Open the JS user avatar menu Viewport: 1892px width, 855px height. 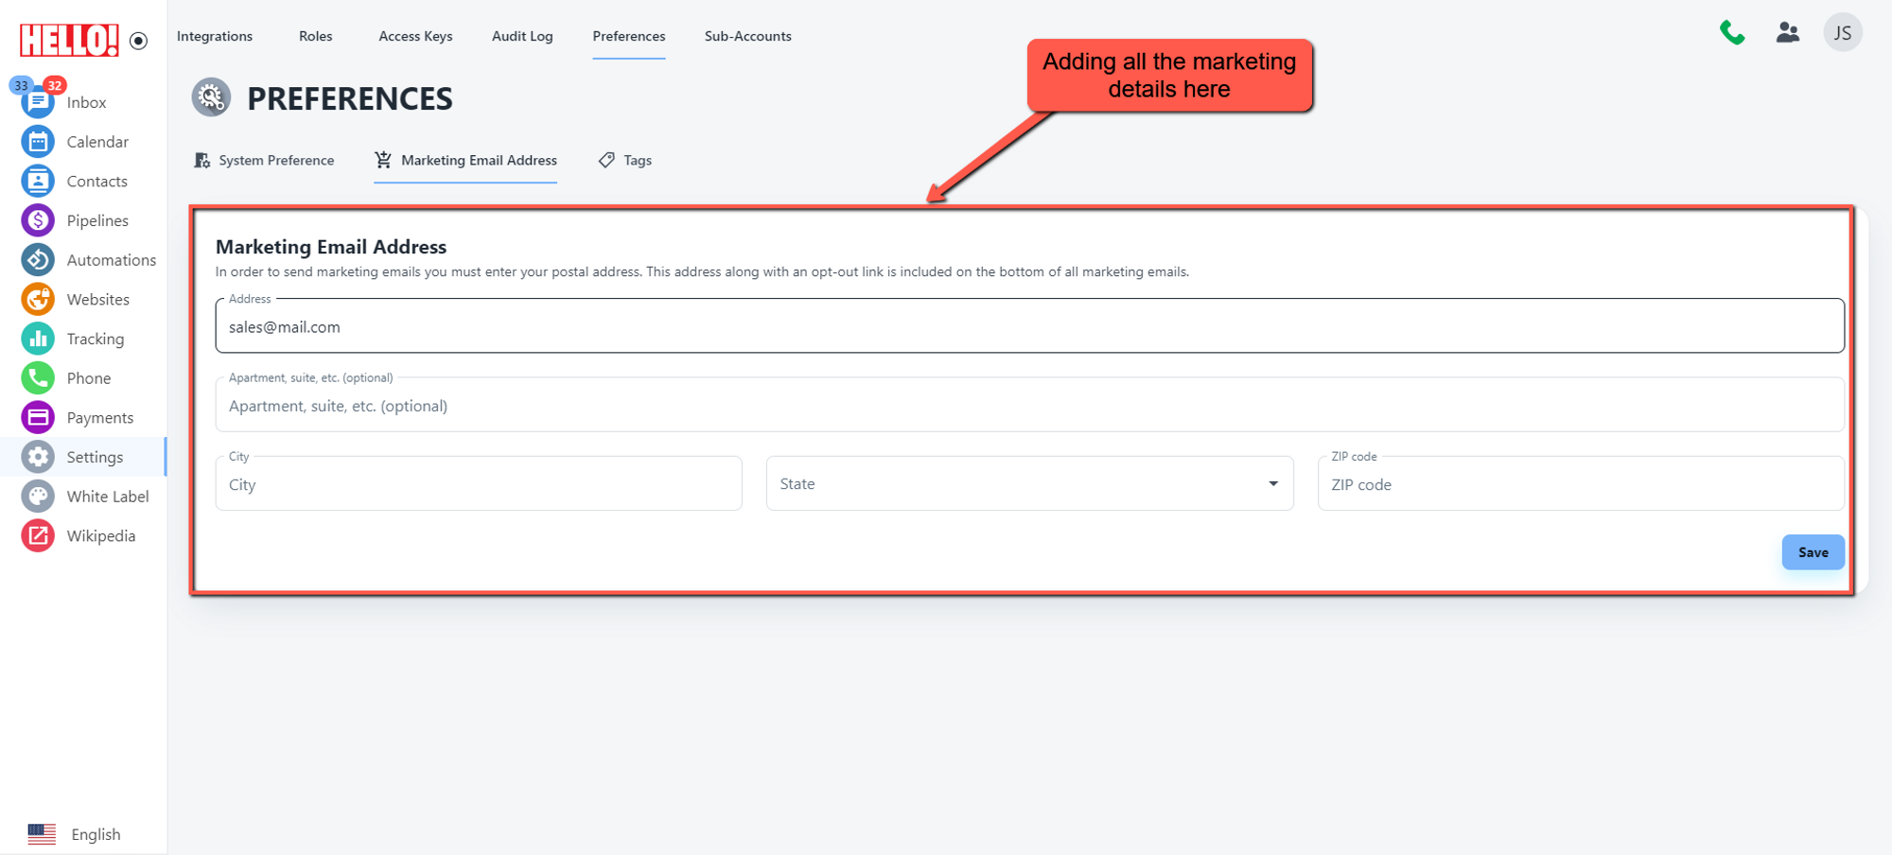tap(1842, 33)
